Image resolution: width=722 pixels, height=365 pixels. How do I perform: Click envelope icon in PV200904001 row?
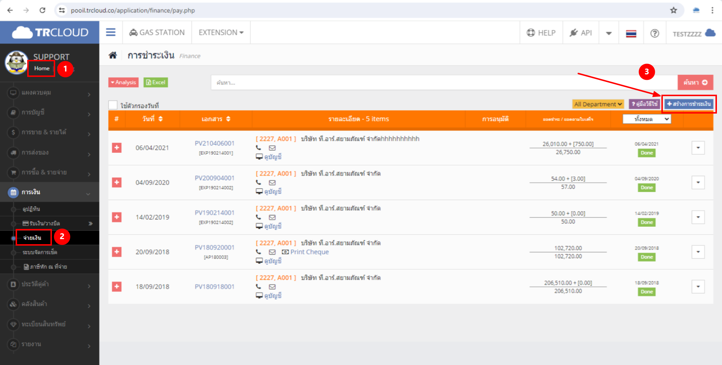[272, 182]
